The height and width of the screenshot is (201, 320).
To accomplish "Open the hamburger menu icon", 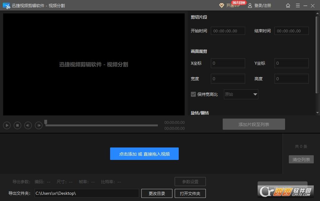I will (x=298, y=6).
